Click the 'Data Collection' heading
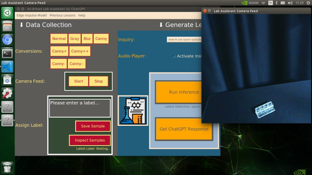Image resolution: width=312 pixels, height=175 pixels. pos(48,25)
